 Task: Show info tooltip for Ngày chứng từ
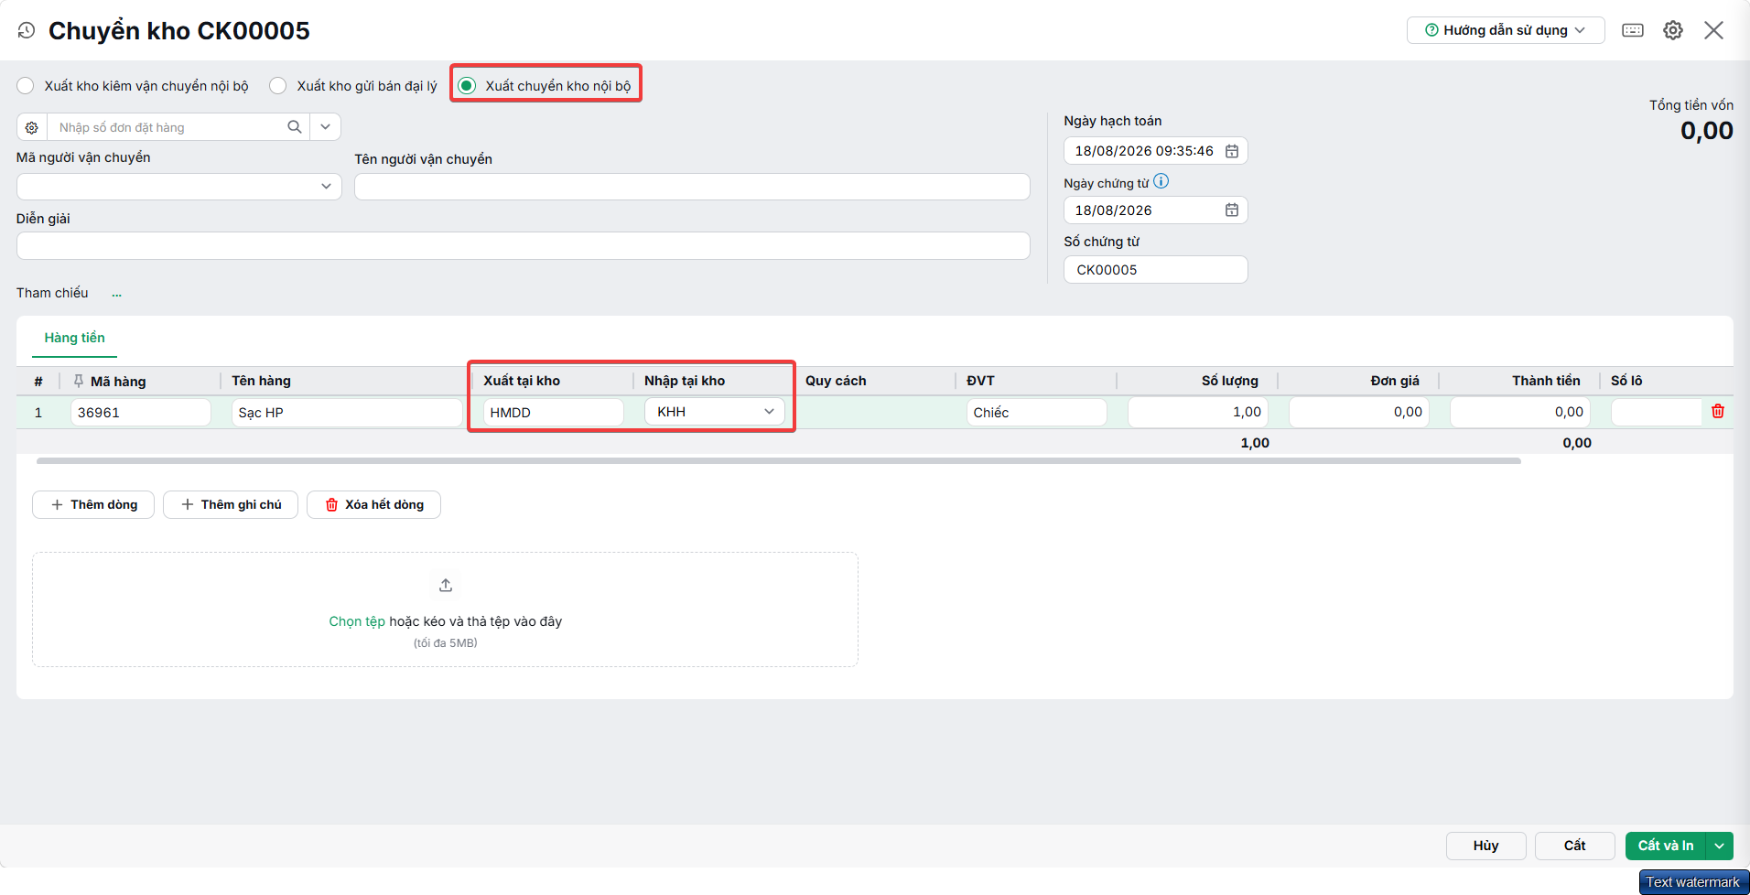(x=1161, y=181)
